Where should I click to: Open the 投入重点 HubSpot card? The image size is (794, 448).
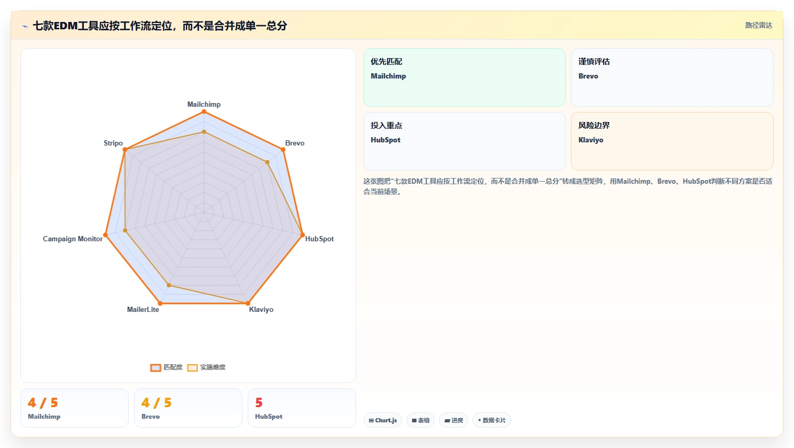(465, 141)
